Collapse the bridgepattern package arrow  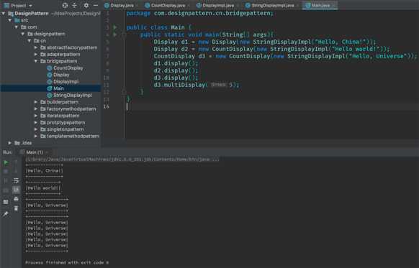36,61
